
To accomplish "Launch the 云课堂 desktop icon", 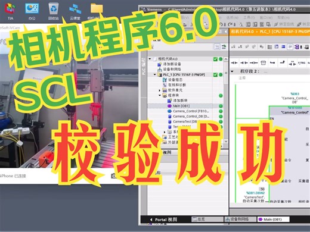I will (75, 11).
